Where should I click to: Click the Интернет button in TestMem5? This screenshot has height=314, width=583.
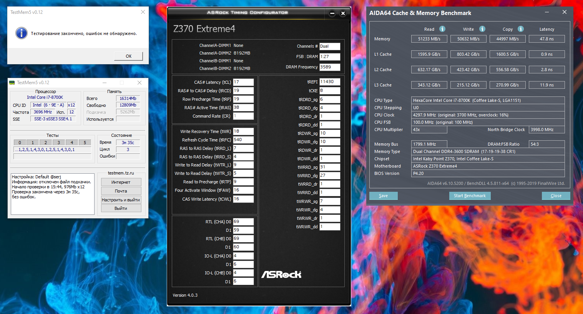(x=121, y=182)
